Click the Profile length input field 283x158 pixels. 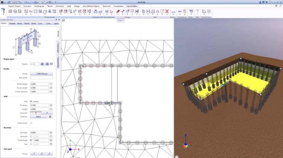click(39, 84)
